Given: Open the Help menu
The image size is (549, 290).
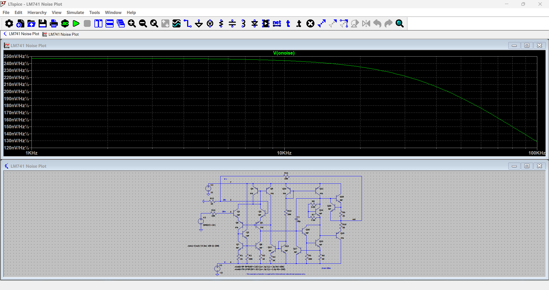Looking at the screenshot, I should coord(131,13).
